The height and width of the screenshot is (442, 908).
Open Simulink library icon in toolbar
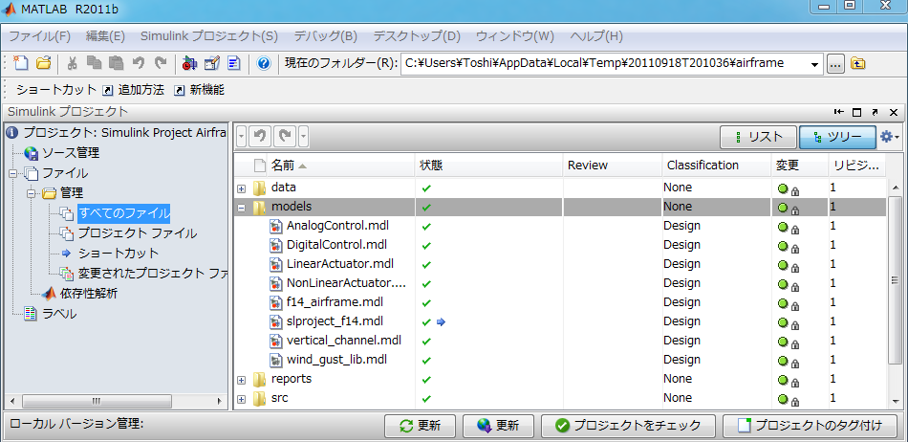(189, 63)
